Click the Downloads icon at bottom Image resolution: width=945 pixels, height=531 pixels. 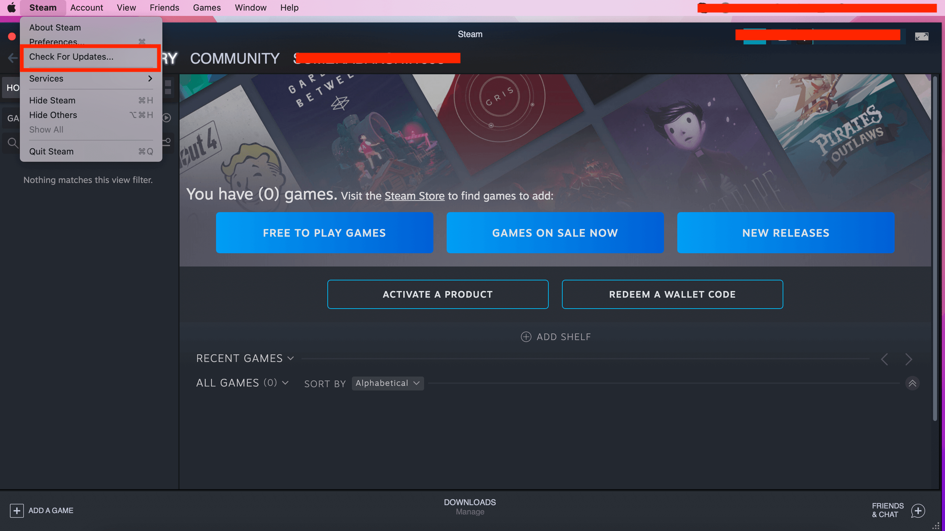click(470, 507)
